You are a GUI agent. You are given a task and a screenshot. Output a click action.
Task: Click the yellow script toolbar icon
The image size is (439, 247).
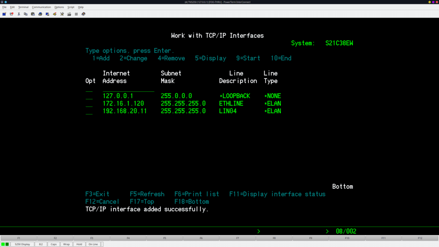[54, 14]
